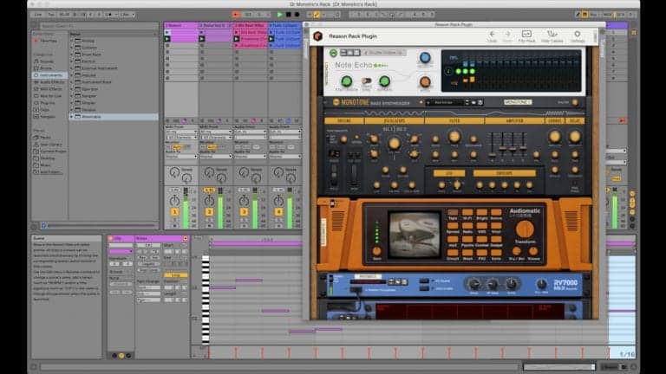Select the Plug-ins category in browser
Image resolution: width=666 pixels, height=374 pixels.
46,103
